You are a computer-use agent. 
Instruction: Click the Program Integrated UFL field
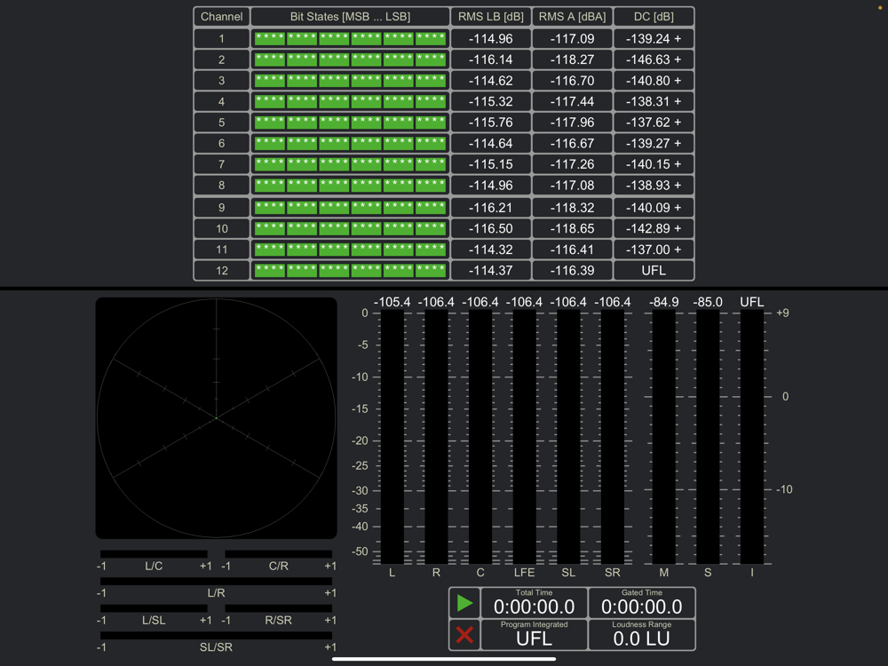point(534,635)
